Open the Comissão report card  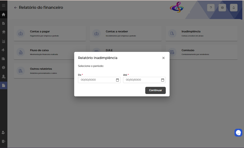[x=201, y=52]
